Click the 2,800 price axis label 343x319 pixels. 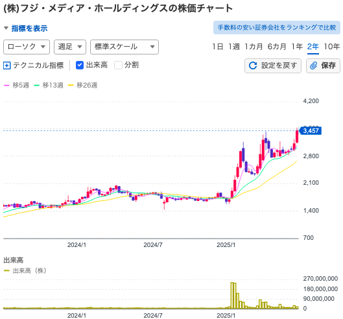point(311,156)
